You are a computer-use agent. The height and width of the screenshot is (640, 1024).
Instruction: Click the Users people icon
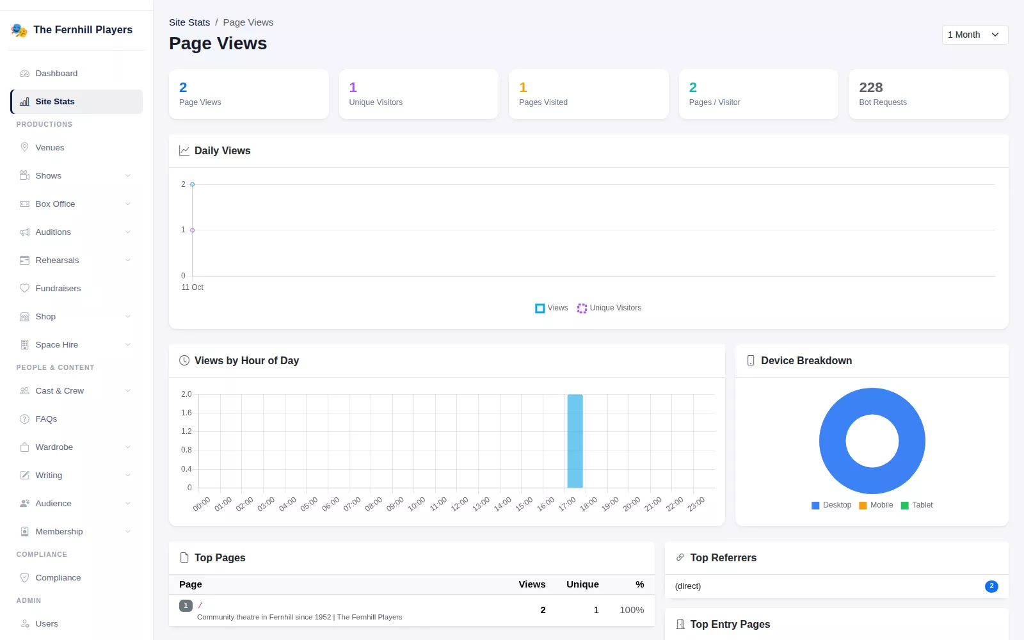tap(24, 624)
